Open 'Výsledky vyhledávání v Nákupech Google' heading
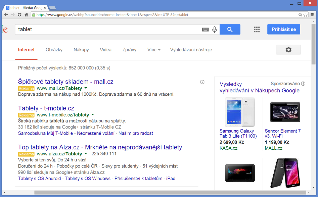 pos(259,87)
